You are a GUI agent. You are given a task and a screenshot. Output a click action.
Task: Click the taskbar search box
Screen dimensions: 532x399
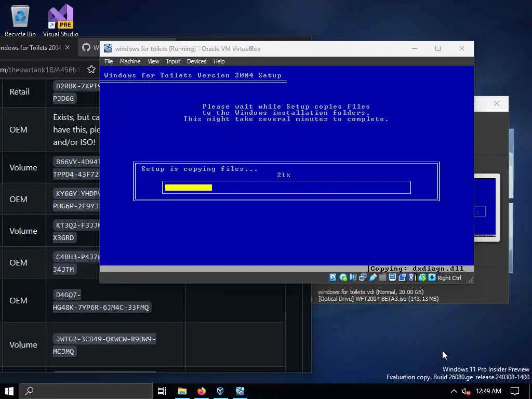pos(86,391)
